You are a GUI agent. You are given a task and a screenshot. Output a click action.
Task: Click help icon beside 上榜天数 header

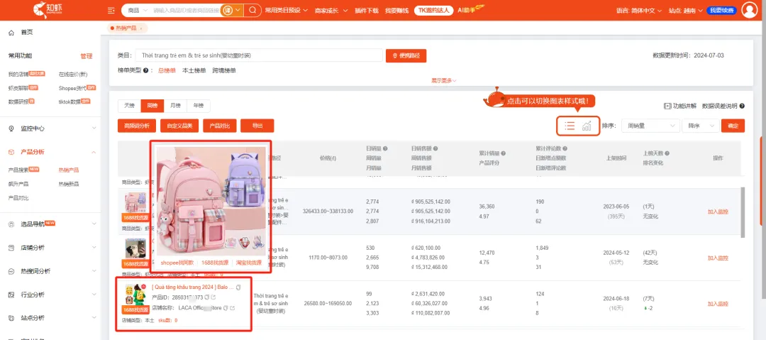click(x=667, y=153)
